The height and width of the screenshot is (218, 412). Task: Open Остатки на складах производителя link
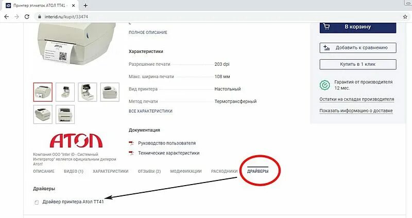click(356, 99)
